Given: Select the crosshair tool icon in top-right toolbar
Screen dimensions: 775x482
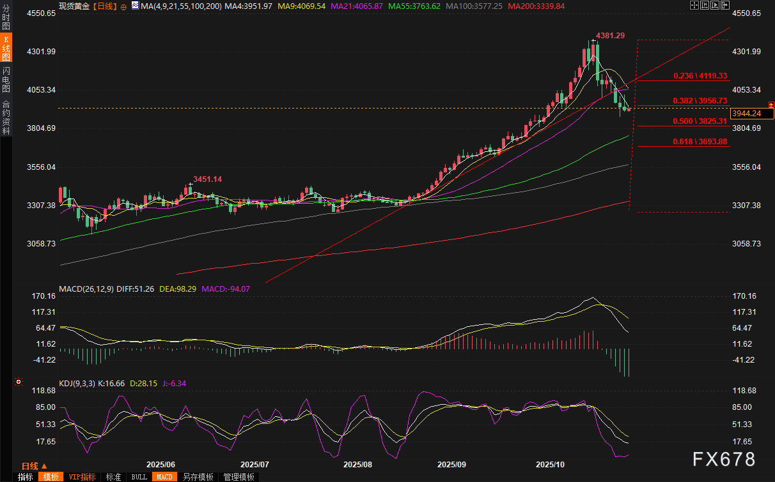Looking at the screenshot, I should 694,5.
